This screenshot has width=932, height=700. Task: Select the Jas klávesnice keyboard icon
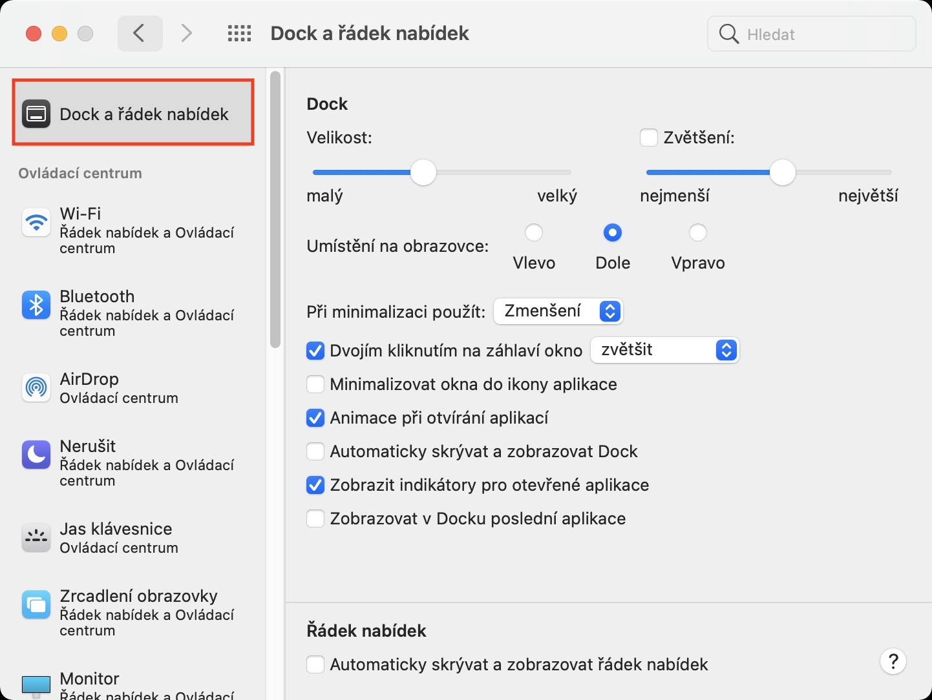tap(36, 538)
